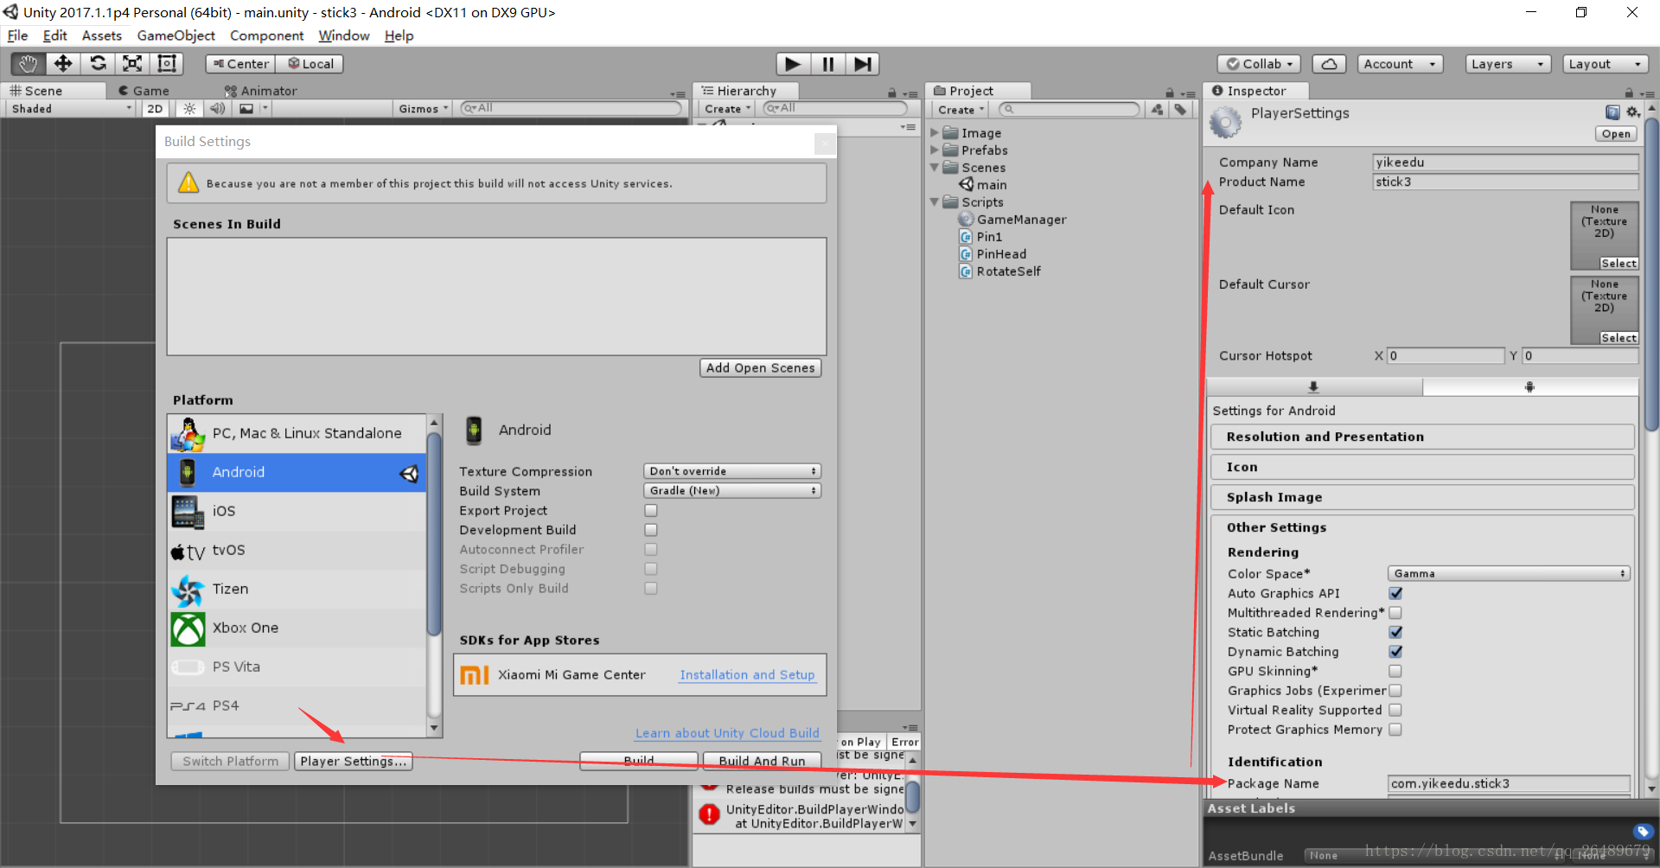Toggle Dynamic Batching checkbox

[1395, 652]
